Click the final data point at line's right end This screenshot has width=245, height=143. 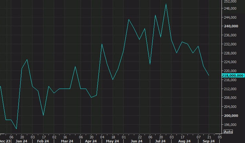click(209, 75)
